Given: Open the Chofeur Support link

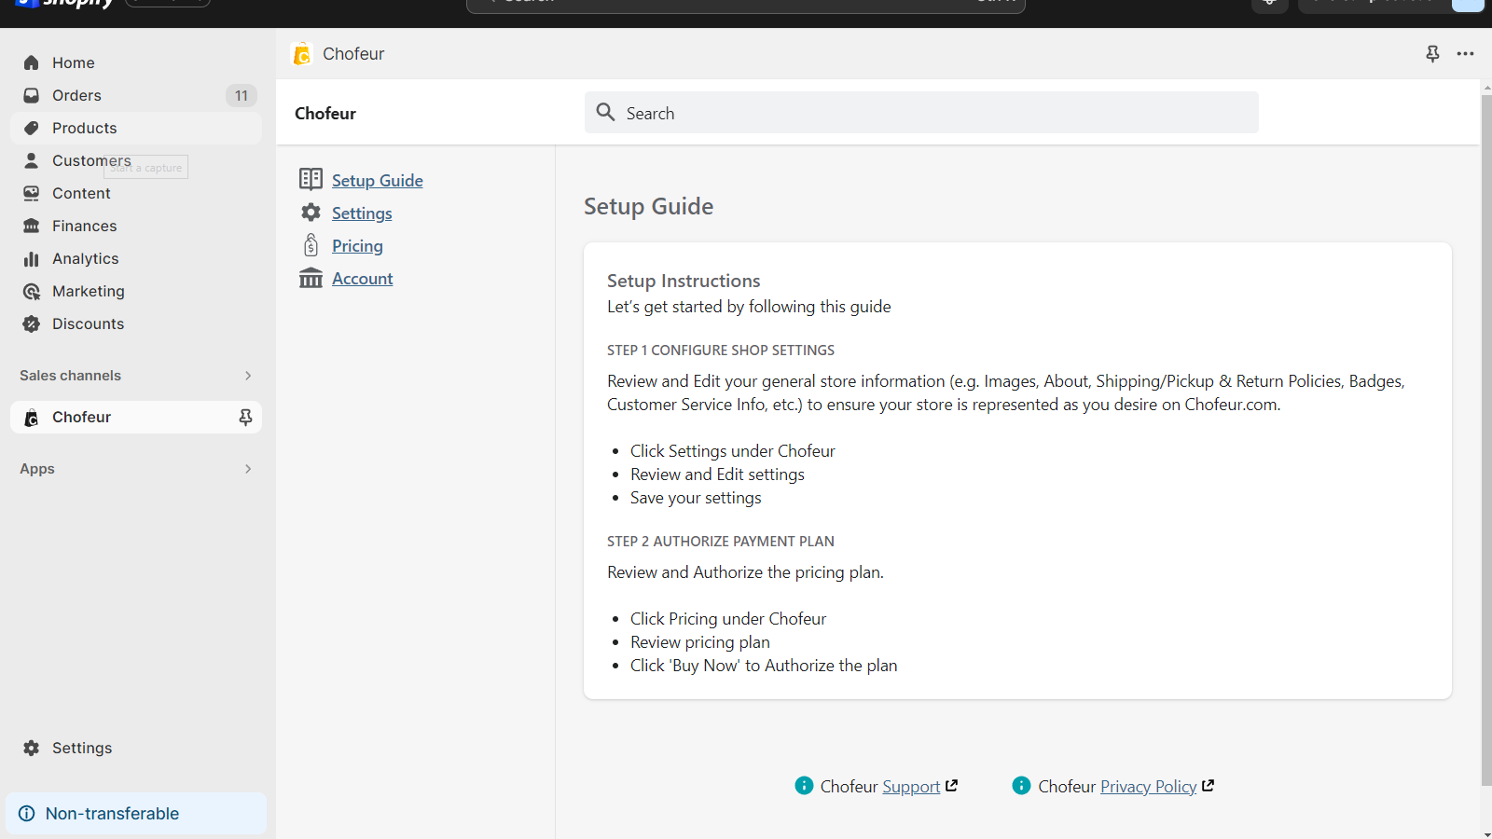Looking at the screenshot, I should point(911,787).
